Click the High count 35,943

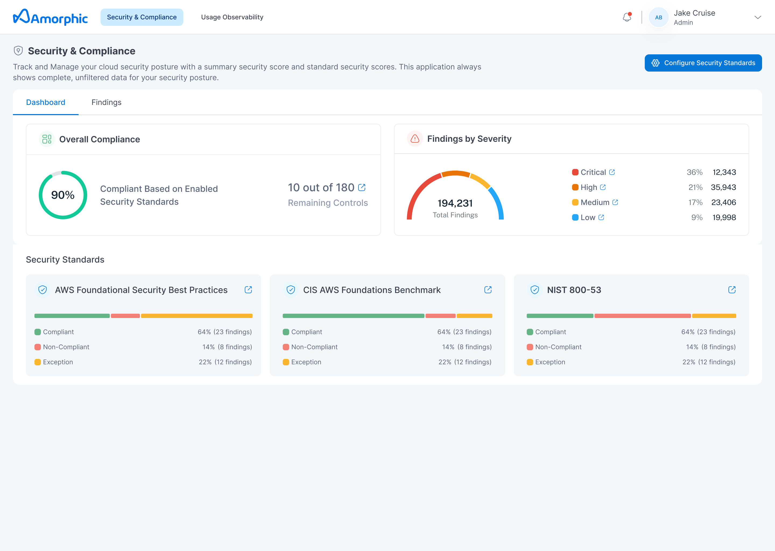(x=723, y=187)
